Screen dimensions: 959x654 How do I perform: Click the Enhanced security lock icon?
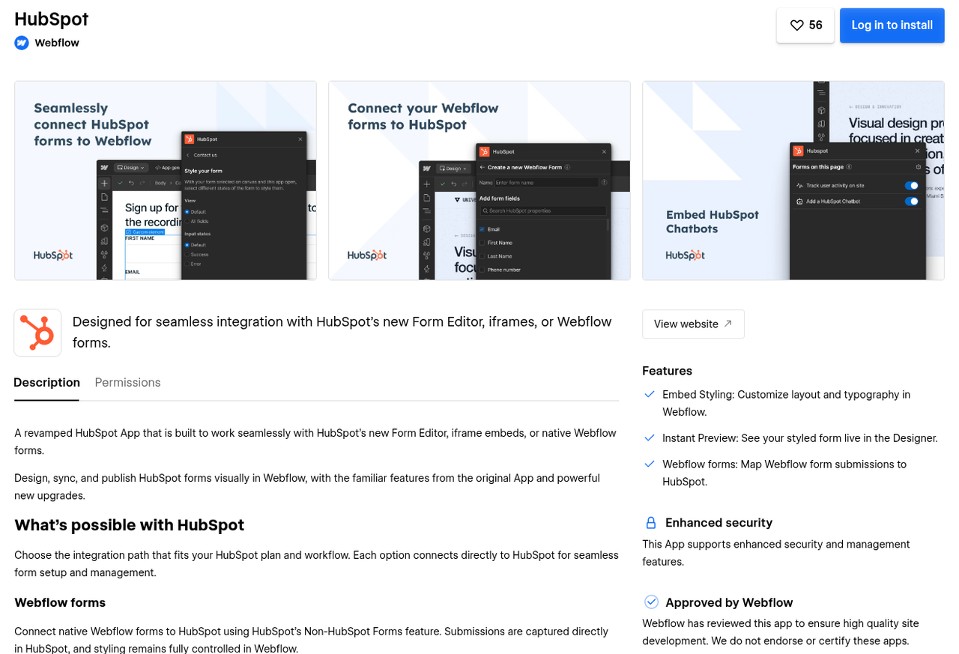[x=651, y=523]
